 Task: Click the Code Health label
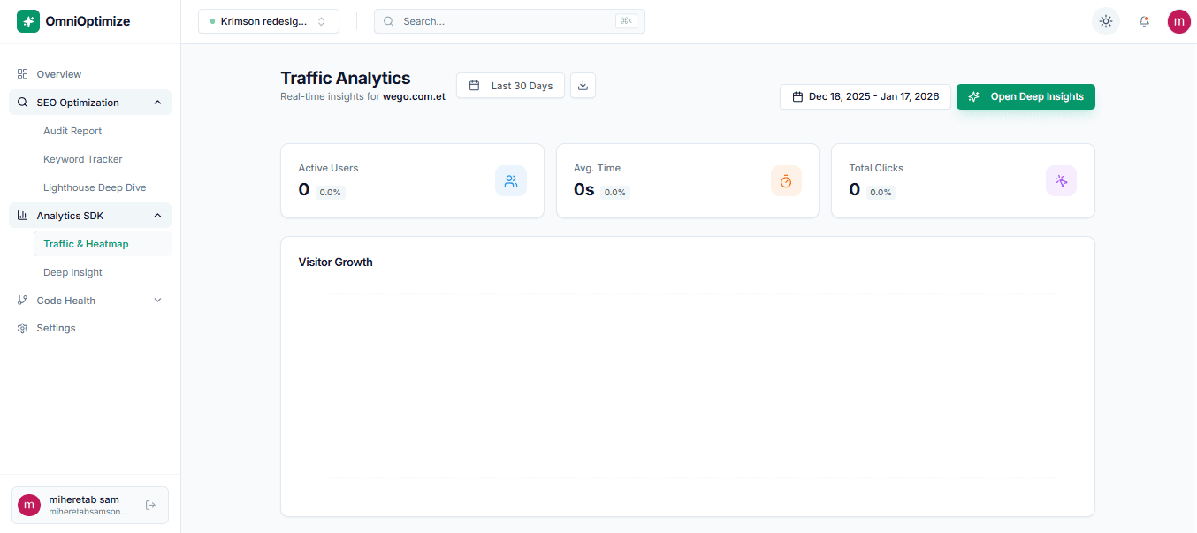pos(66,301)
